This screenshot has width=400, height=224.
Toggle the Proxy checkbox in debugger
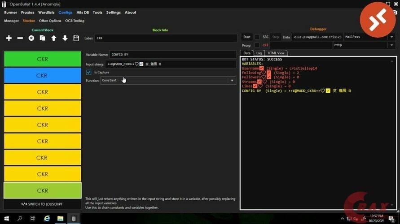(x=257, y=45)
